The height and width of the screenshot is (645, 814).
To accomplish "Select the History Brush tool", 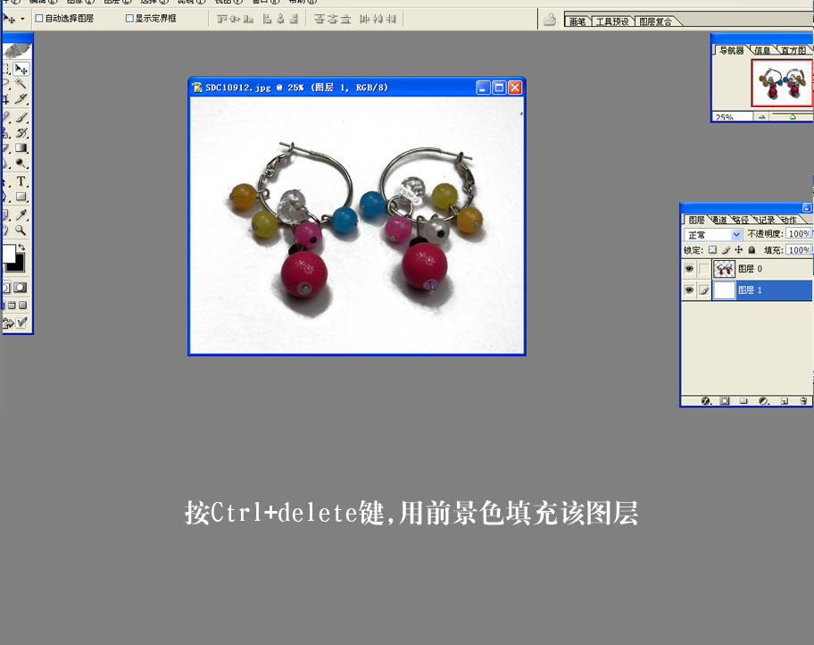I will click(21, 133).
